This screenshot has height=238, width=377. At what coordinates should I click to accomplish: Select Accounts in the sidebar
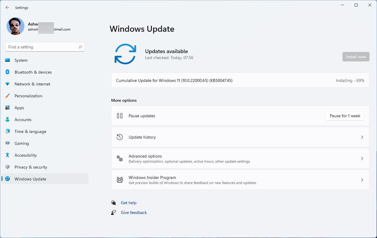[x=45, y=120]
